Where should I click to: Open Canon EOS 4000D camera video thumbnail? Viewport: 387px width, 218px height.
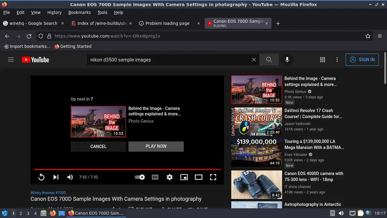[x=256, y=185]
